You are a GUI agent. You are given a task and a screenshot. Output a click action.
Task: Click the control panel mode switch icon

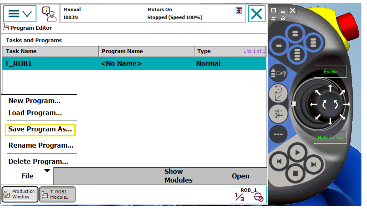click(293, 104)
